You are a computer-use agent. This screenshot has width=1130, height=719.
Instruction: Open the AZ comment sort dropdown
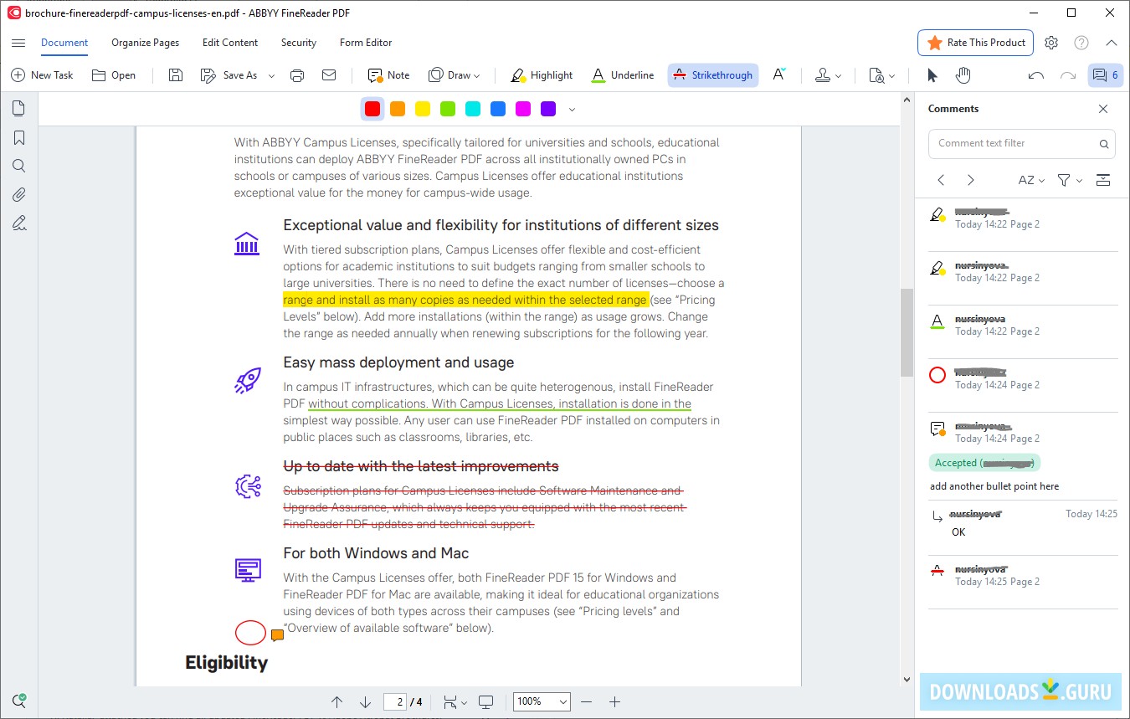click(1031, 180)
